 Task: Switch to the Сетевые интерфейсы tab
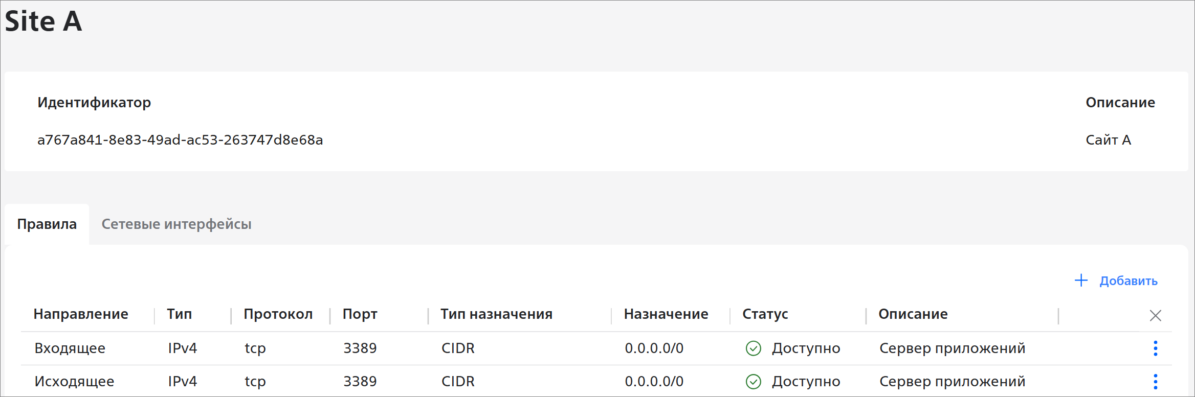(176, 224)
